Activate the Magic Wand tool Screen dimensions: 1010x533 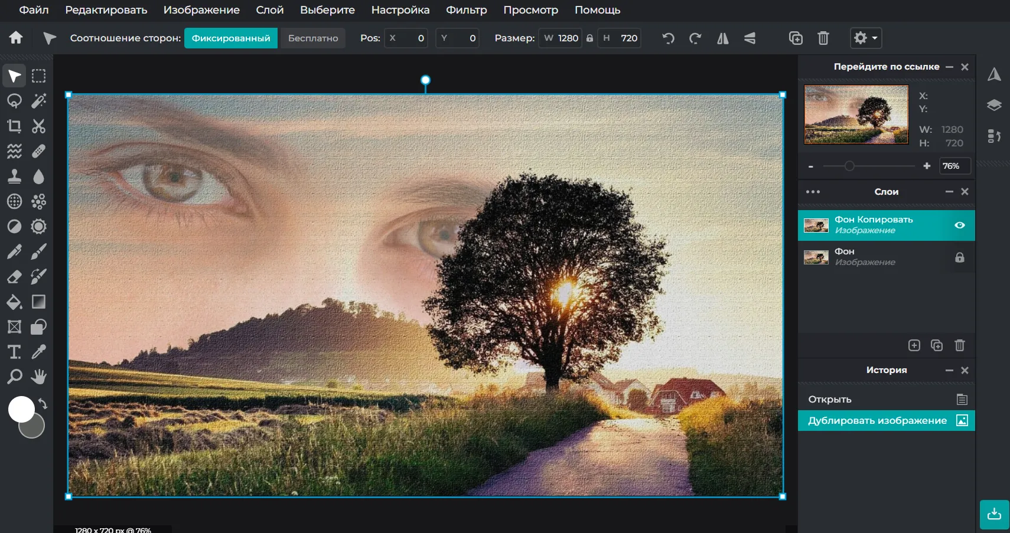38,101
